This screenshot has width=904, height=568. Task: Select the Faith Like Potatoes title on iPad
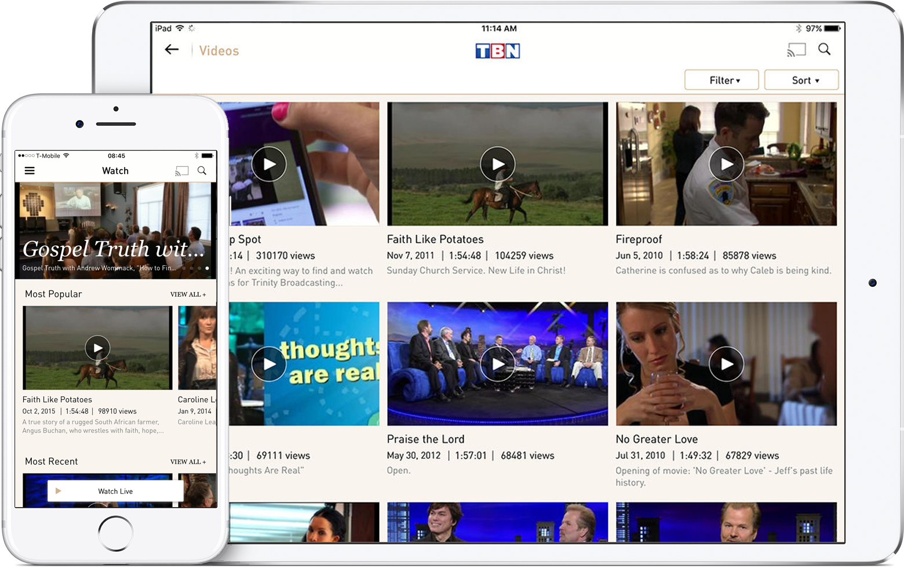(x=435, y=239)
